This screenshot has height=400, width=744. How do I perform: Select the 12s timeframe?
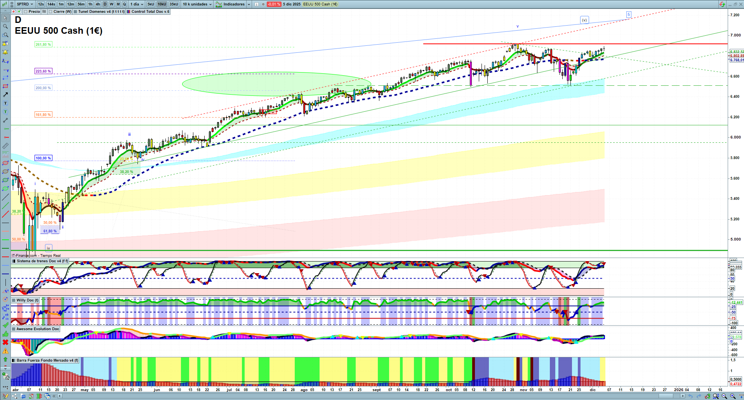coord(41,4)
